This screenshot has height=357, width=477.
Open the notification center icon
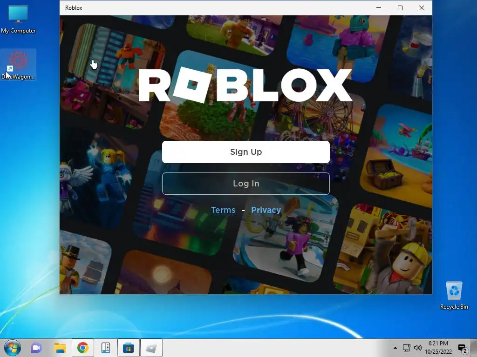coord(463,349)
